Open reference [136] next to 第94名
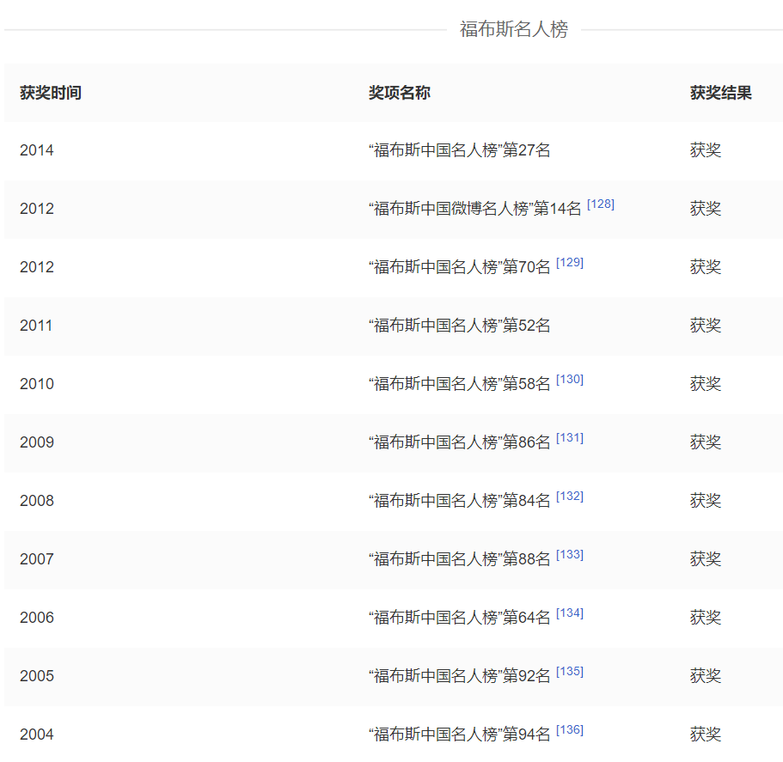 pos(569,730)
